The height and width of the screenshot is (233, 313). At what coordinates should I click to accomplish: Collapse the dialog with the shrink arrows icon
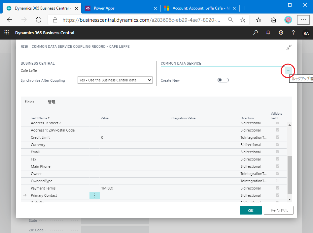pos(289,47)
